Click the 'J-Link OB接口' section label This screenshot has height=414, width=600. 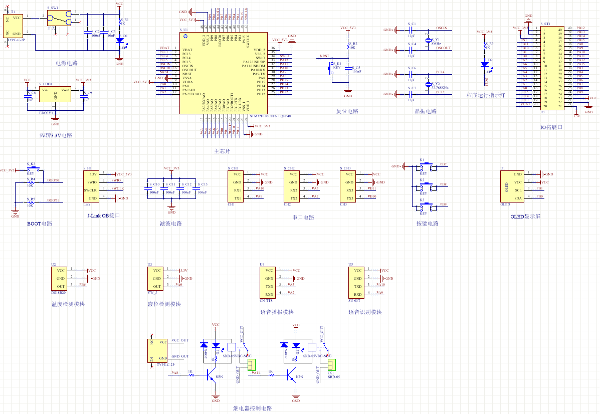tap(104, 216)
